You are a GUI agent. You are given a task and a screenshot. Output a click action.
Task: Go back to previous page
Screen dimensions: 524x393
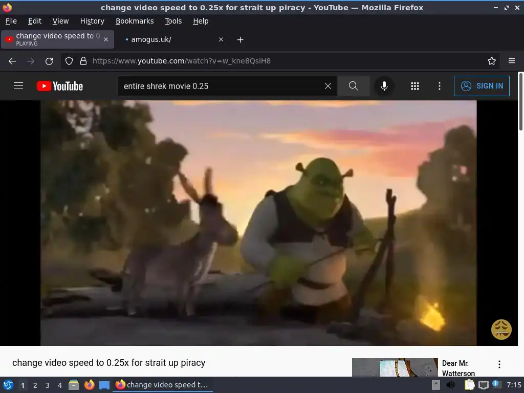(12, 61)
